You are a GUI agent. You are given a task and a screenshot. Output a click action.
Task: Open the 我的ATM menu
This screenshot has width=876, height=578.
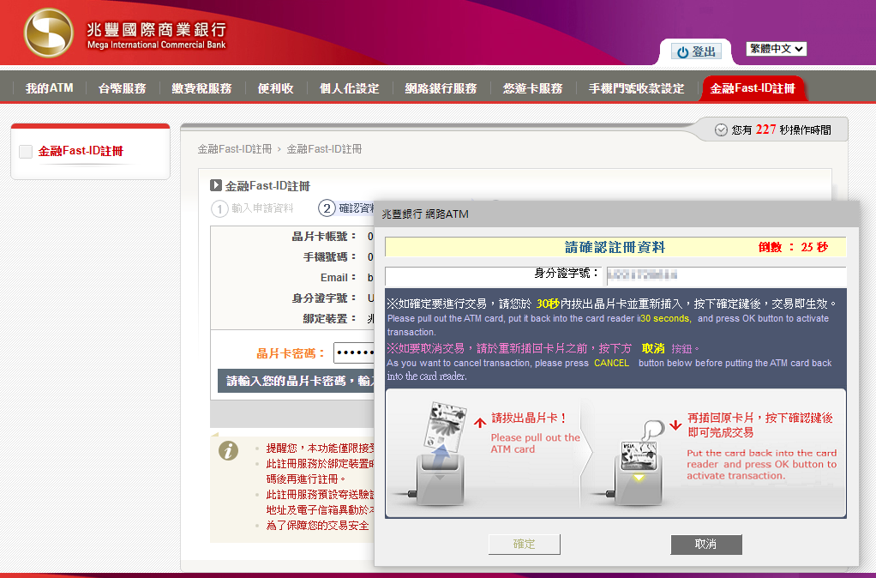(49, 88)
